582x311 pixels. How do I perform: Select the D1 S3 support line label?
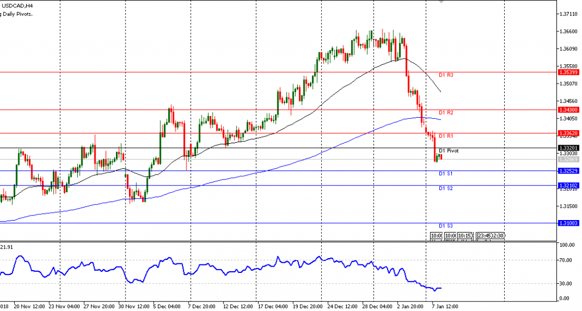point(446,226)
